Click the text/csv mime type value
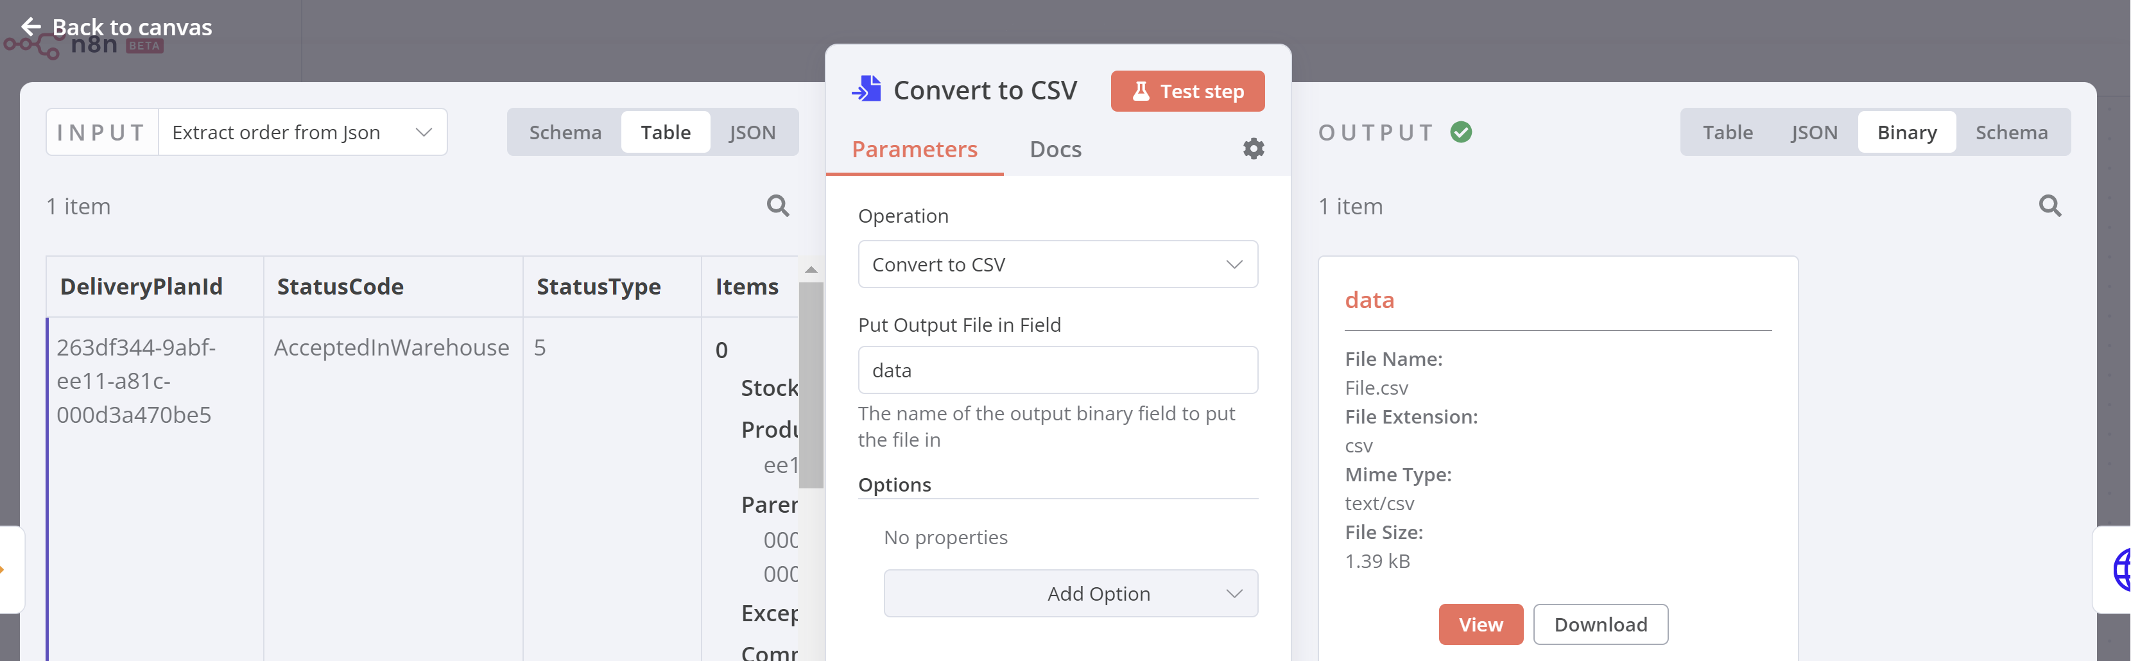 tap(1379, 504)
